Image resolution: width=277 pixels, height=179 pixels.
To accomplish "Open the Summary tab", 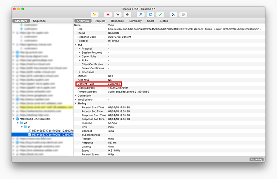I will tap(136, 21).
